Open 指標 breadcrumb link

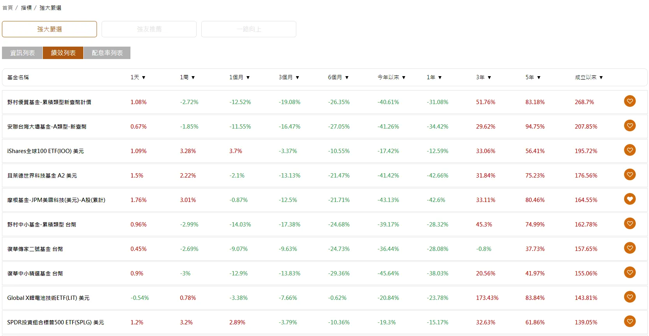tap(26, 8)
